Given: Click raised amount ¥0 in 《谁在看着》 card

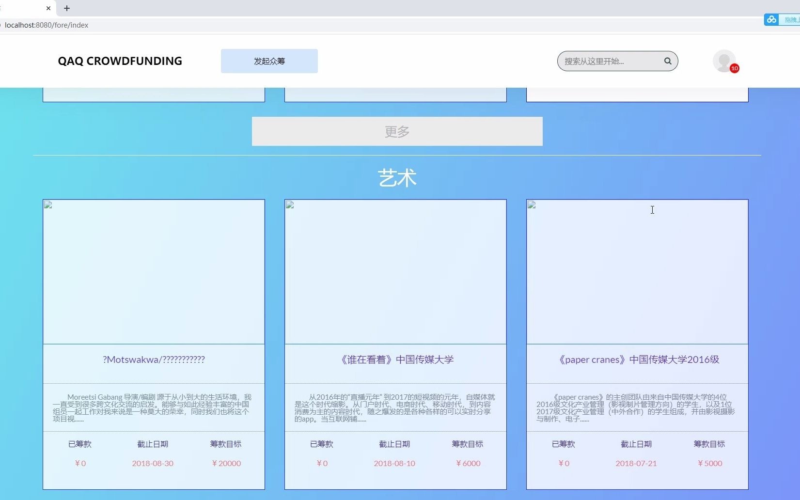Looking at the screenshot, I should (322, 463).
